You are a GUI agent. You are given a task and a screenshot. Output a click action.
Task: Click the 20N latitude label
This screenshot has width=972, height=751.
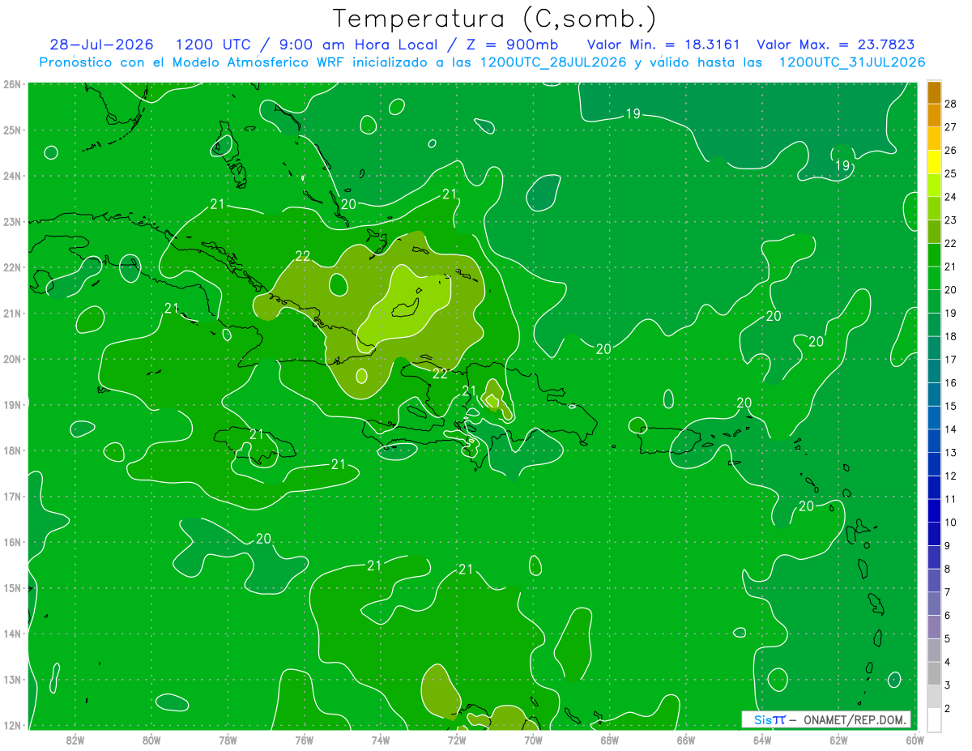11,359
